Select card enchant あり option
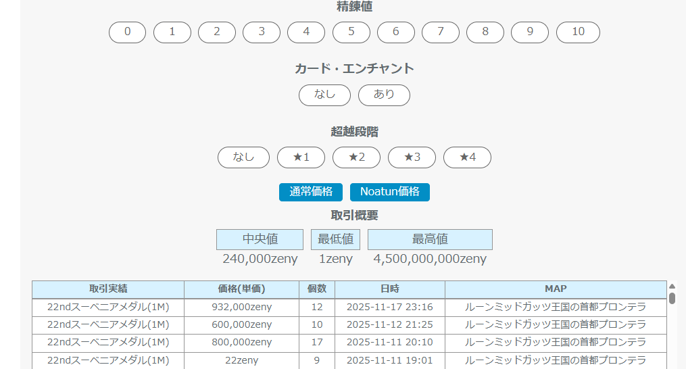Image resolution: width=686 pixels, height=369 pixels. click(x=384, y=95)
